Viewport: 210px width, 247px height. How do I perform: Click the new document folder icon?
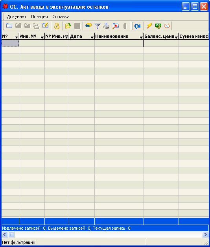(9, 26)
